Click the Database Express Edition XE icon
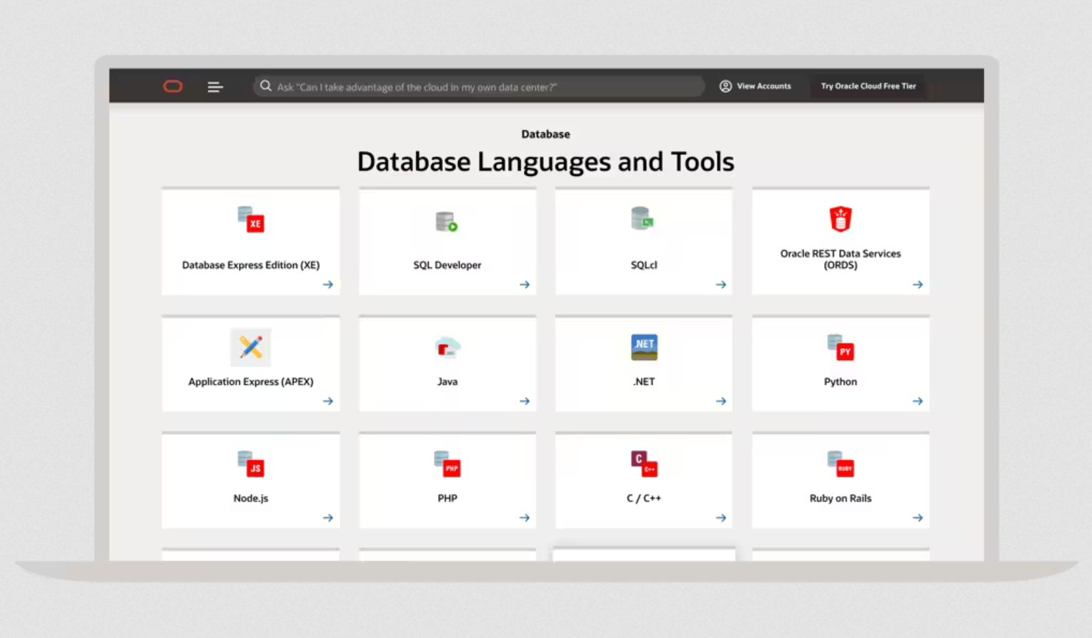 [x=251, y=219]
